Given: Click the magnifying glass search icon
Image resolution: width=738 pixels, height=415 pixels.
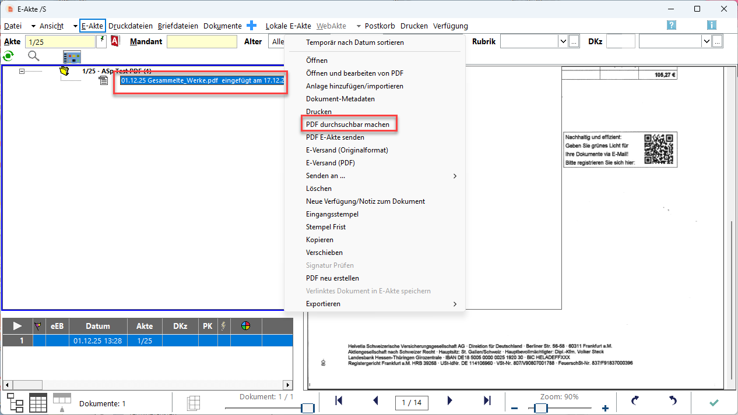Looking at the screenshot, I should pos(34,56).
